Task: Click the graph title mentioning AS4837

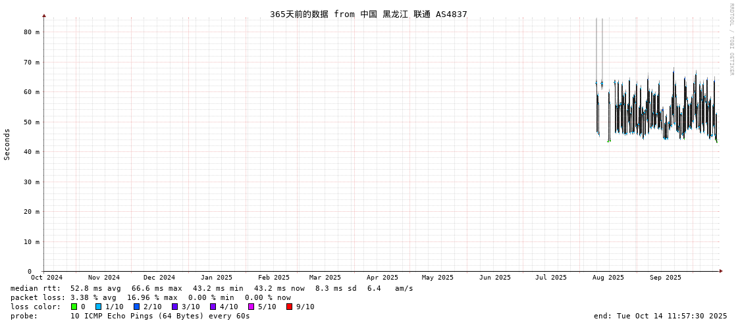Action: point(368,14)
